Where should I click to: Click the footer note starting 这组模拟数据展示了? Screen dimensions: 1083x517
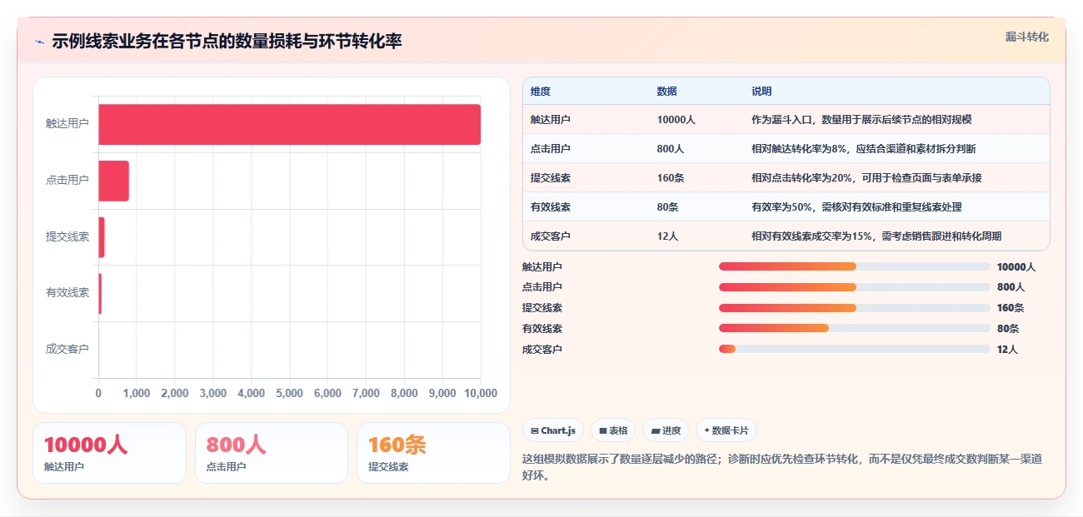pos(782,468)
